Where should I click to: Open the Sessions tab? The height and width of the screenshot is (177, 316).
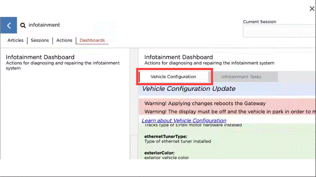point(40,40)
